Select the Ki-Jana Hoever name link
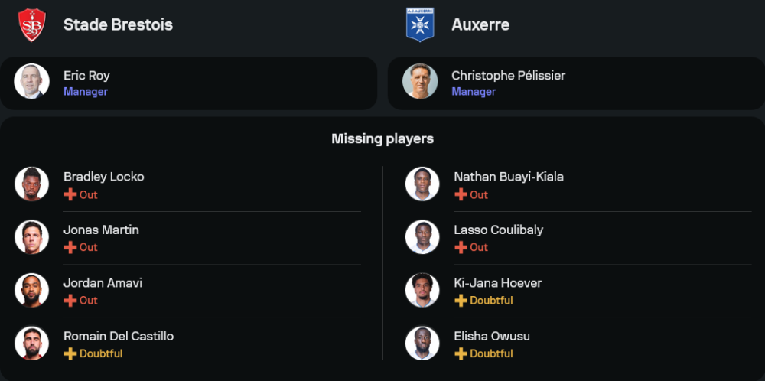 tap(497, 283)
